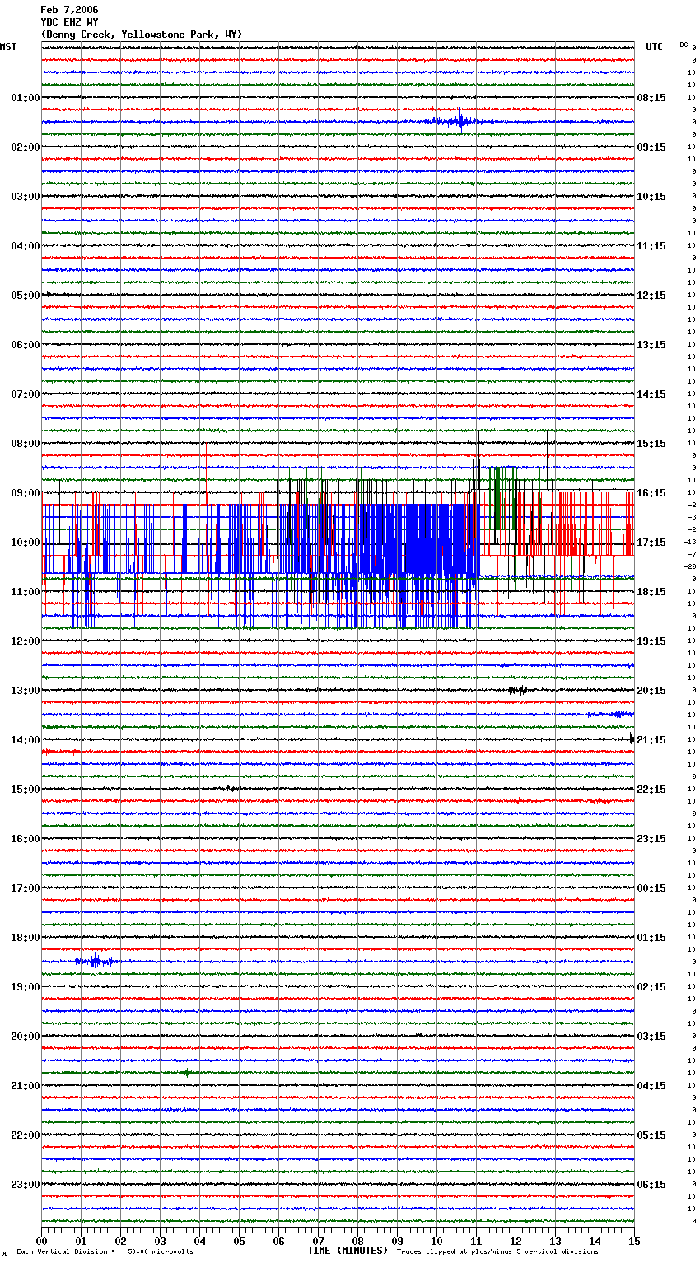This screenshot has width=700, height=1263.
Task: Click the 06:15 UTC label
Action: coord(651,1185)
